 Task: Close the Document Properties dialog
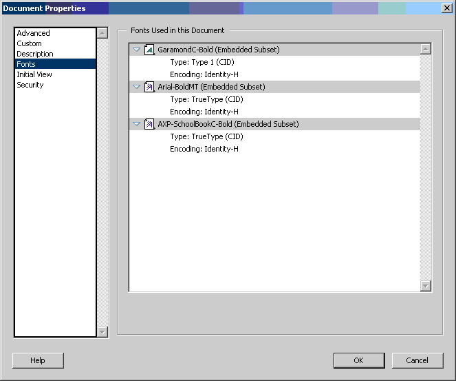click(446, 8)
